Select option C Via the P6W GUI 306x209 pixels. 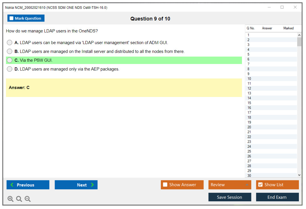tap(10, 60)
